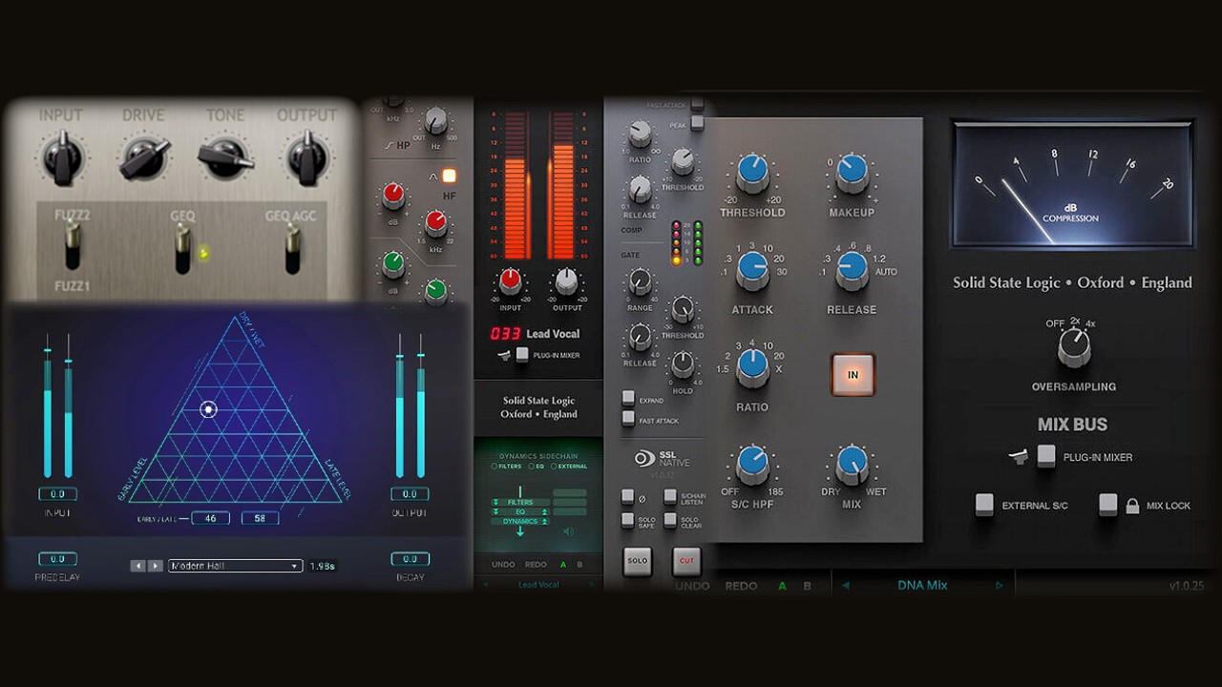Click the gate HOLD knob
Viewport: 1222px width, 687px height.
(683, 364)
